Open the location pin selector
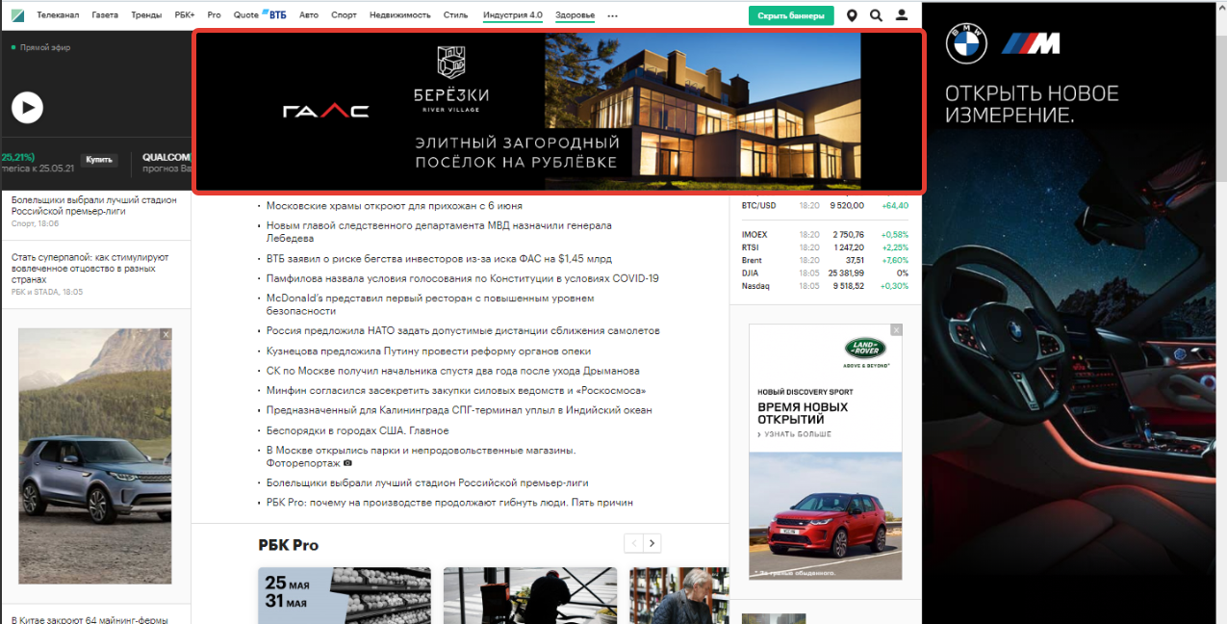 coord(852,15)
